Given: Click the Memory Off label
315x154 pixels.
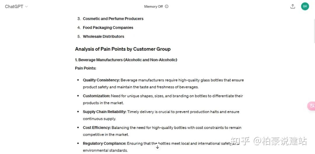Looking at the screenshot, I should point(153,6).
